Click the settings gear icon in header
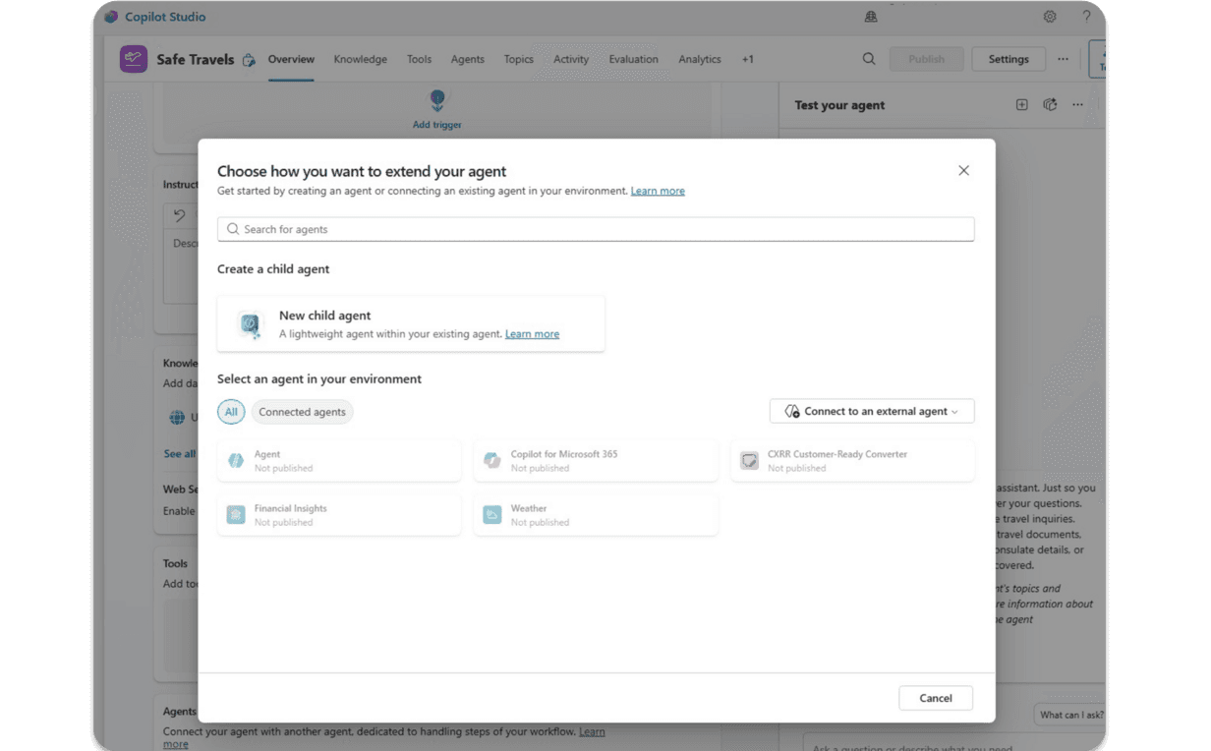The width and height of the screenshot is (1211, 751). 1050,17
